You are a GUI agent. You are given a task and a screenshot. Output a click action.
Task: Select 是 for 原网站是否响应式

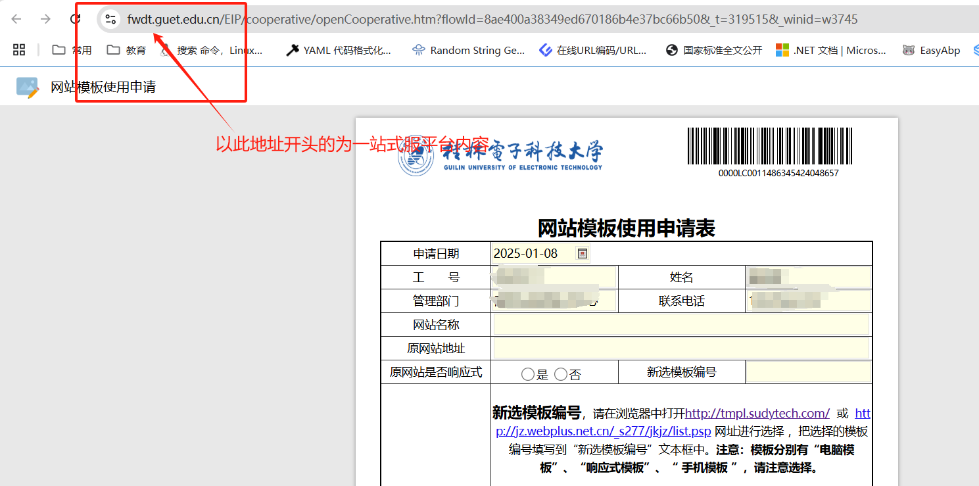[527, 374]
